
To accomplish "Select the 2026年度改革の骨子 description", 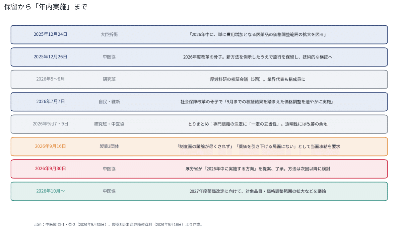I will [x=258, y=57].
